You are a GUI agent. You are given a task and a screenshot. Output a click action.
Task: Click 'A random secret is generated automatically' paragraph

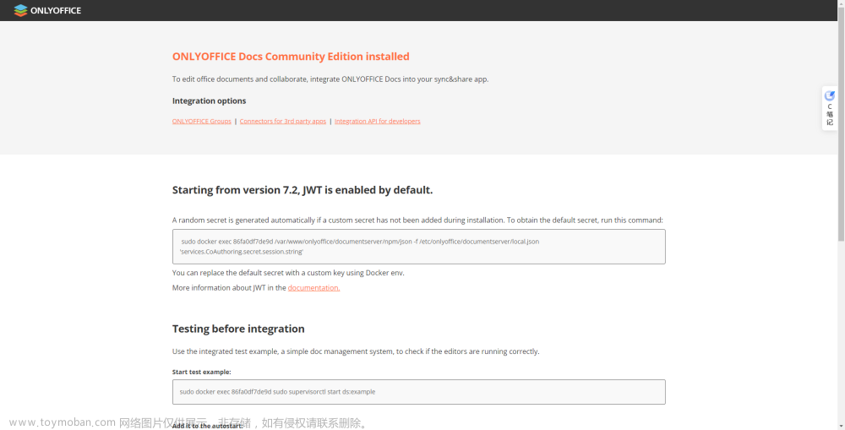point(417,220)
